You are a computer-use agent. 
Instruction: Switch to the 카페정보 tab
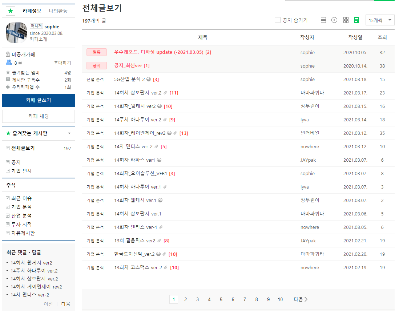click(x=32, y=11)
